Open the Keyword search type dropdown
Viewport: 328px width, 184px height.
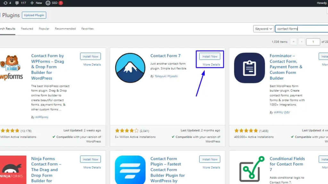[x=264, y=29]
